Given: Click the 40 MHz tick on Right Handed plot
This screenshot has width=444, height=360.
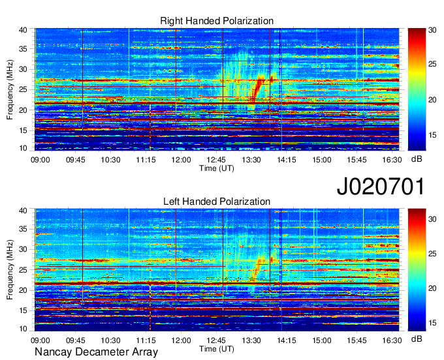Looking at the screenshot, I should pyautogui.click(x=24, y=30).
